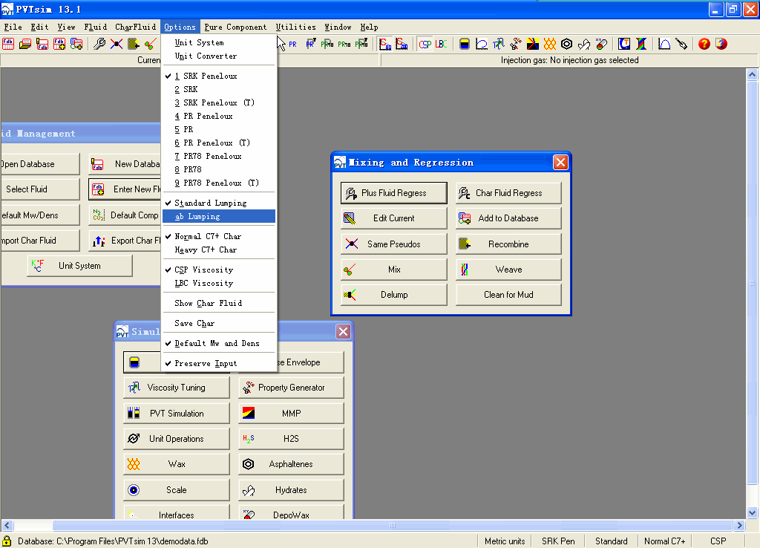760x548 pixels.
Task: Click the Scale button in Simulations
Action: pos(177,490)
